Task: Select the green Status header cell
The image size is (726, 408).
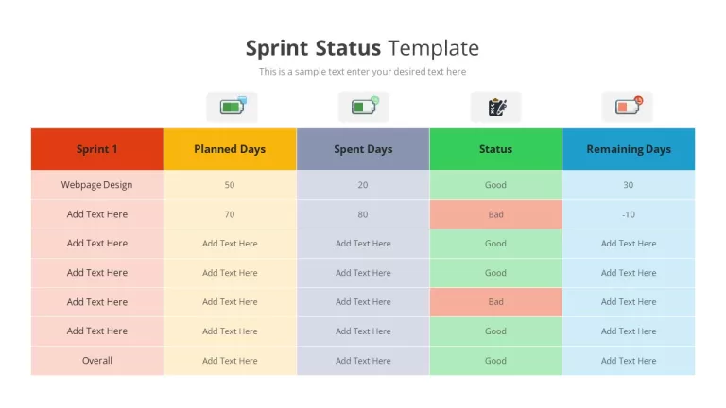Action: (496, 149)
